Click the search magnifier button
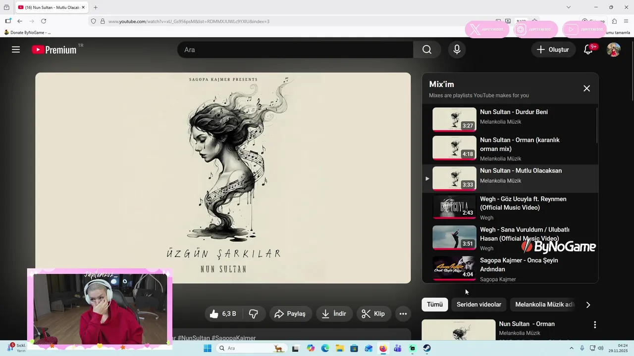This screenshot has height=356, width=634. click(x=427, y=49)
